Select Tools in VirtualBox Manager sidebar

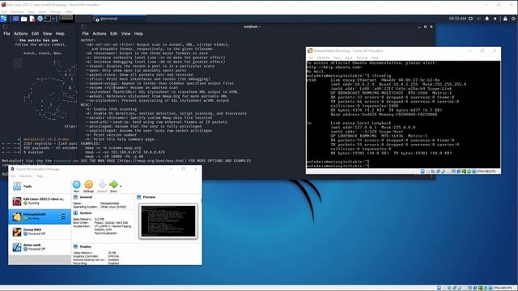click(x=40, y=187)
